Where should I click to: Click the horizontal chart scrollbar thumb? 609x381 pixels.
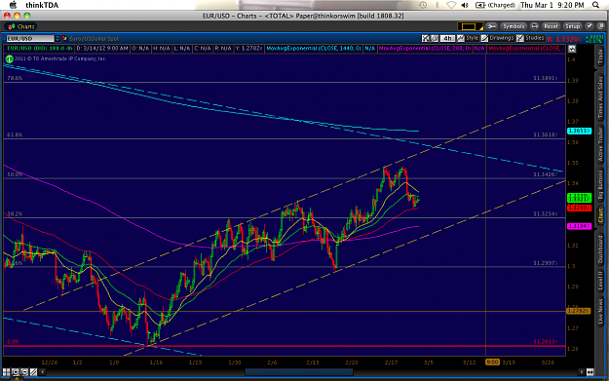(299, 372)
